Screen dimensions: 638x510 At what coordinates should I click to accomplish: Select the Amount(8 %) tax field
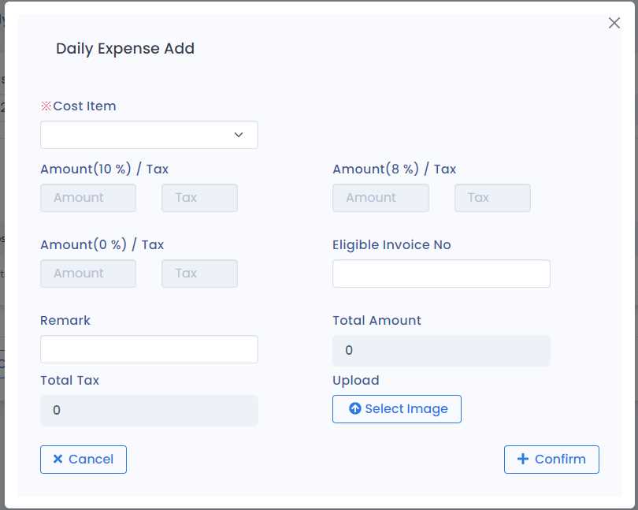pyautogui.click(x=492, y=198)
